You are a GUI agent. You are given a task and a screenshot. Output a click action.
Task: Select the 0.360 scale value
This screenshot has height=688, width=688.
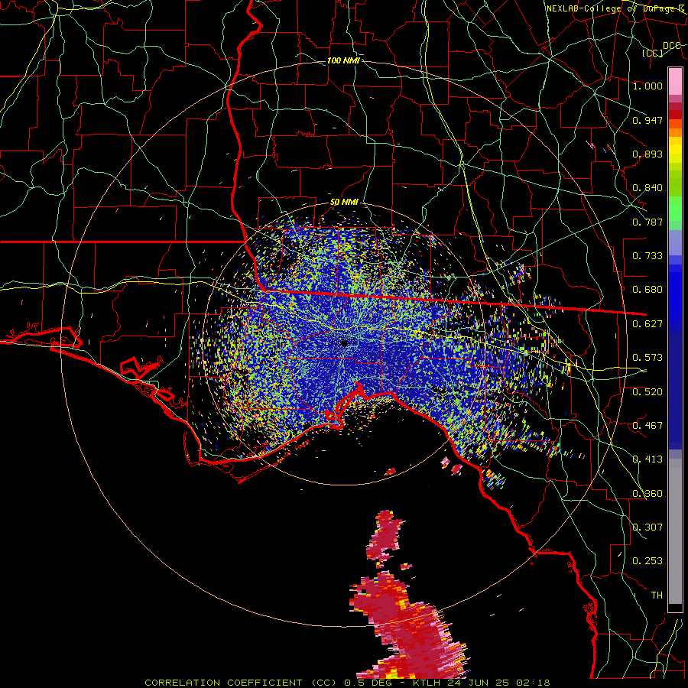pyautogui.click(x=647, y=494)
